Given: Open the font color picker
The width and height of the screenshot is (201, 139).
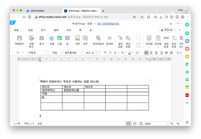Looking at the screenshot, I should (130, 53).
